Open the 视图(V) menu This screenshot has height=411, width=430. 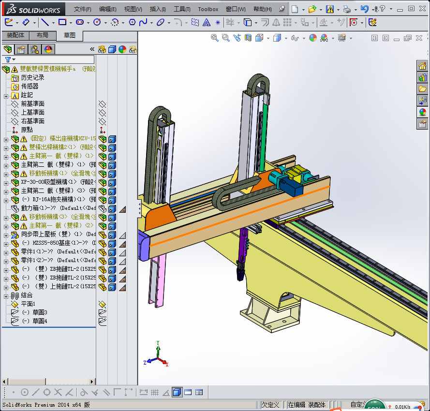(x=133, y=9)
